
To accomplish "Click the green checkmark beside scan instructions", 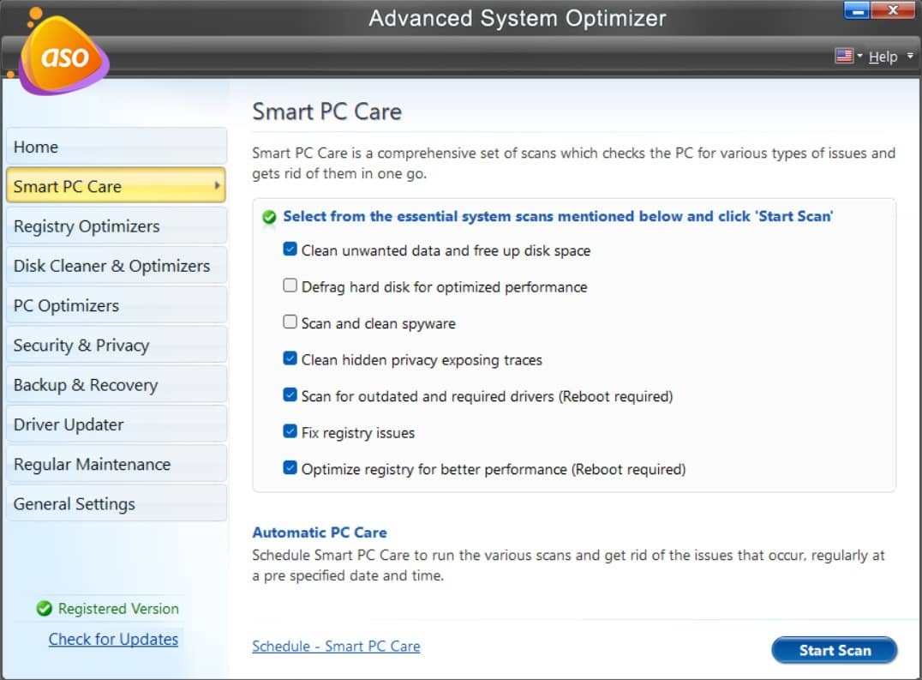I will tap(268, 216).
